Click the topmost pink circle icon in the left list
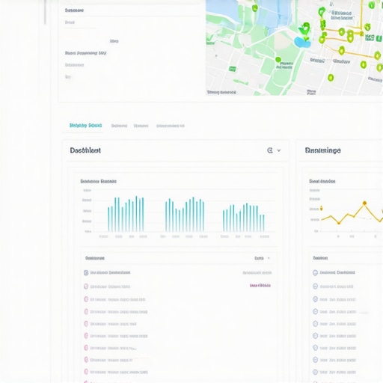This screenshot has width=383, height=383. tap(86, 287)
